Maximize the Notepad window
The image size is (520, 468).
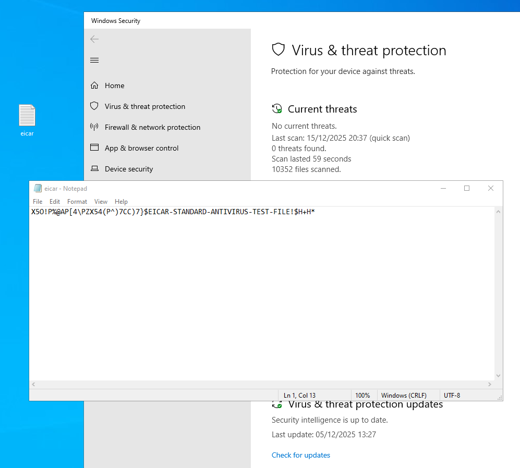tap(467, 188)
